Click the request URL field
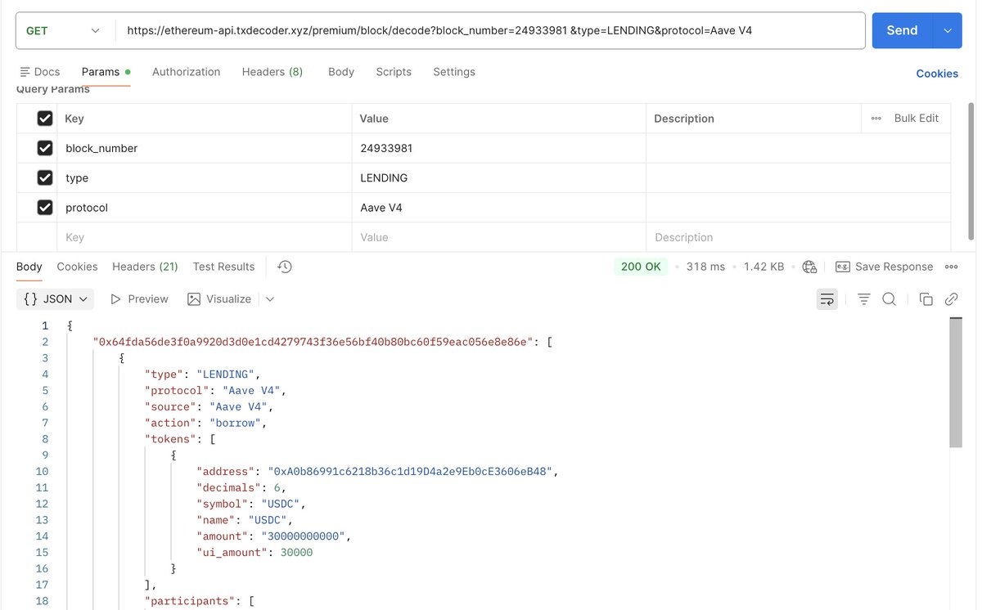The image size is (982, 610). tap(489, 30)
